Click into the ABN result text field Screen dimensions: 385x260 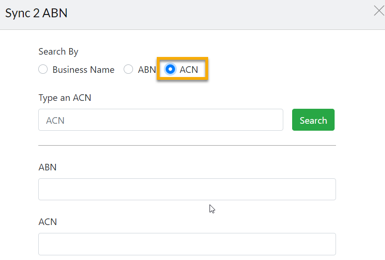click(187, 190)
